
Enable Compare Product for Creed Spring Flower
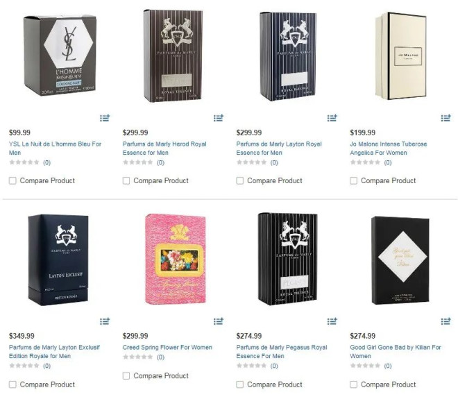126,375
